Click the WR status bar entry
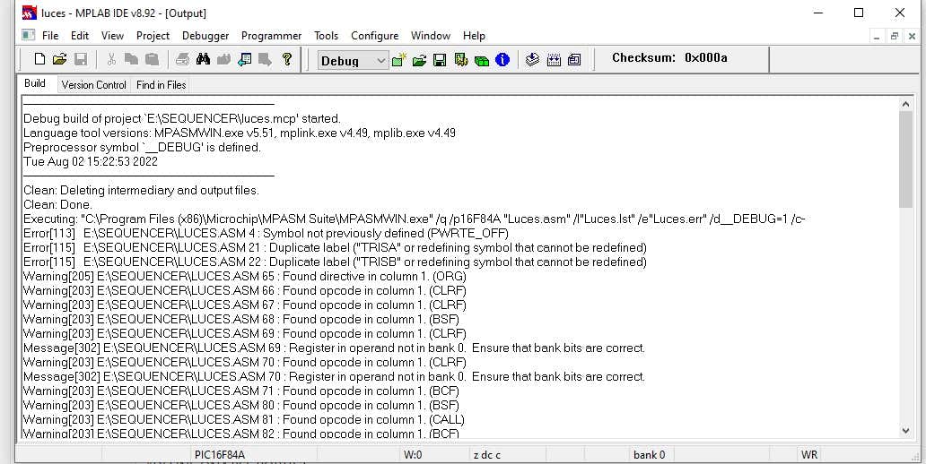This screenshot has width=926, height=464. 809,454
